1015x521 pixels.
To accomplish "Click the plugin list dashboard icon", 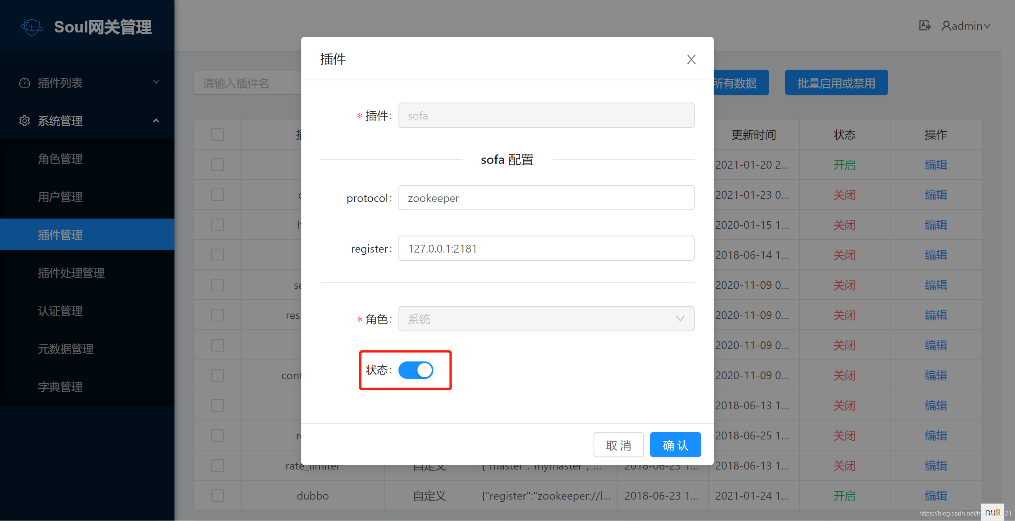I will [x=25, y=83].
